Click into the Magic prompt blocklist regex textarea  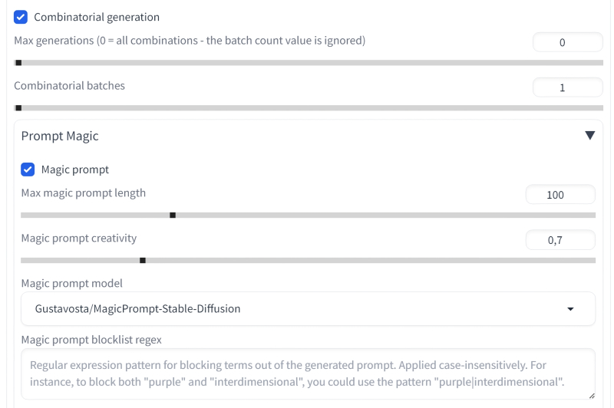(x=308, y=373)
